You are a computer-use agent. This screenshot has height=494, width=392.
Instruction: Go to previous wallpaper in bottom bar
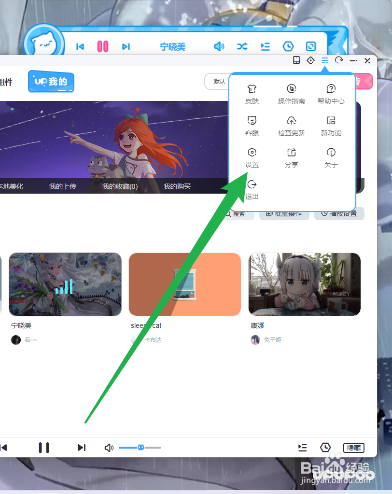4,448
